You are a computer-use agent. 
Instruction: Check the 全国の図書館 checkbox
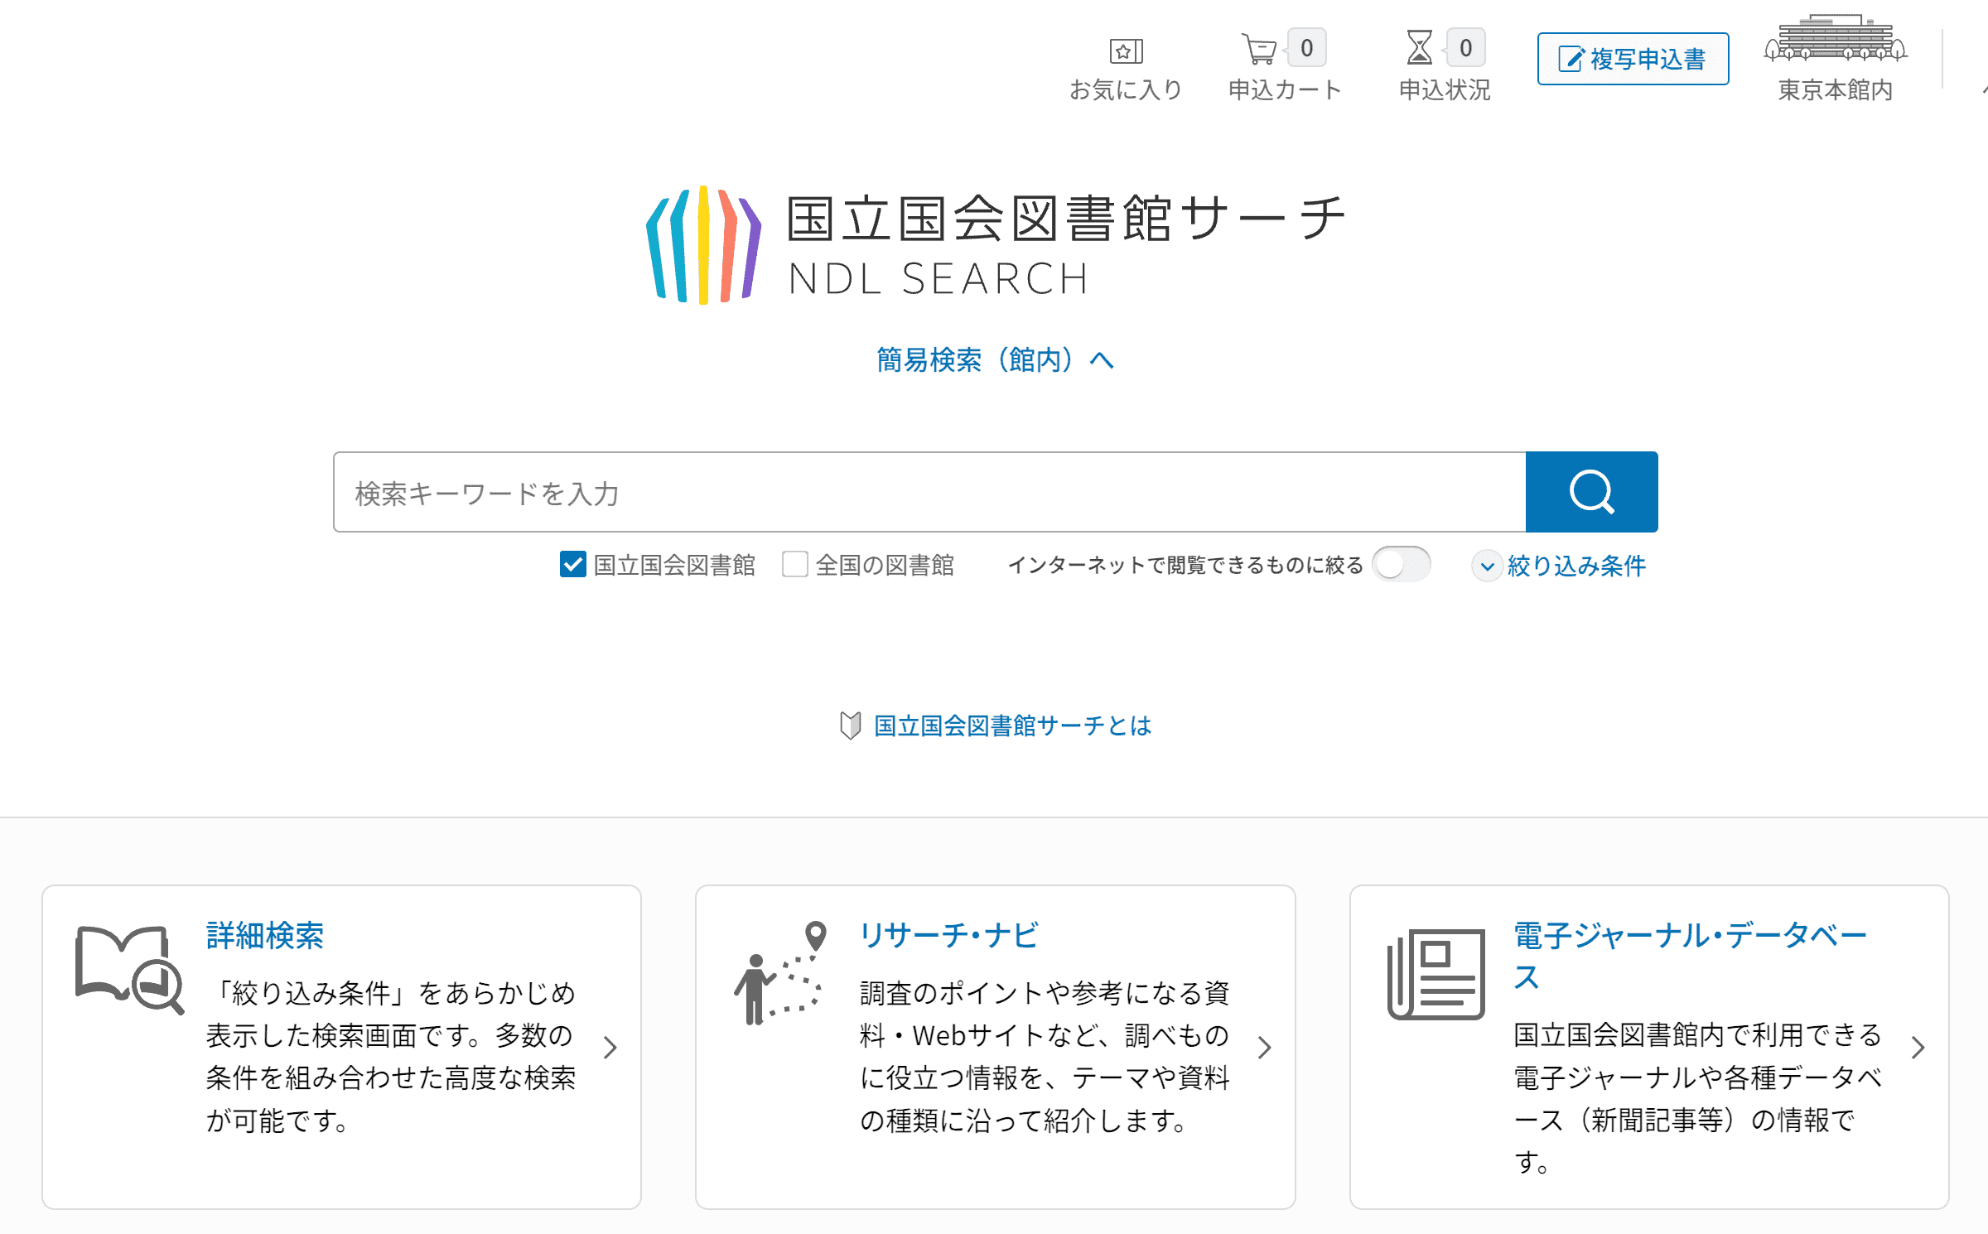pos(795,565)
